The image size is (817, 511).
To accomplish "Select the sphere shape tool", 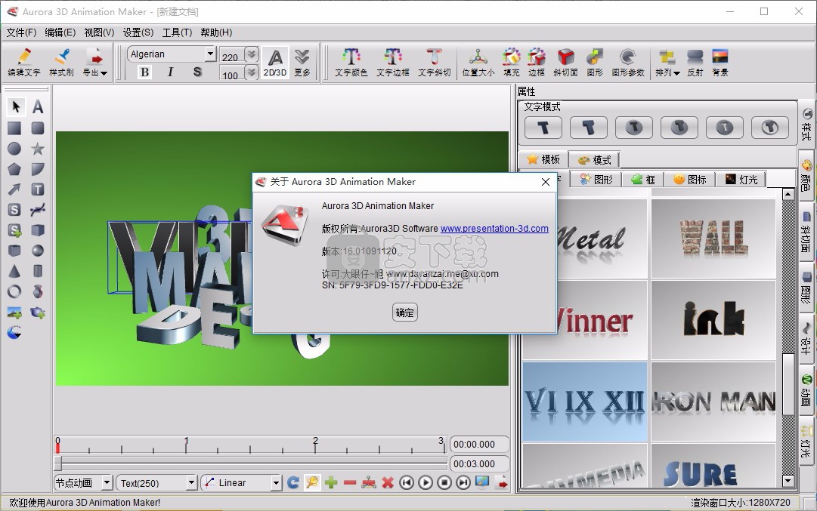I will tap(38, 251).
